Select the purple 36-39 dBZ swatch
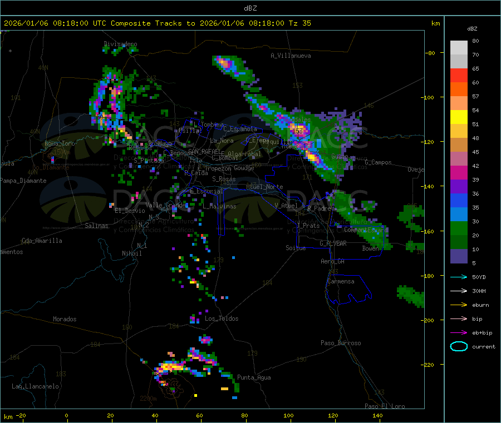Screen dimensions: 501x423 [x=459, y=187]
